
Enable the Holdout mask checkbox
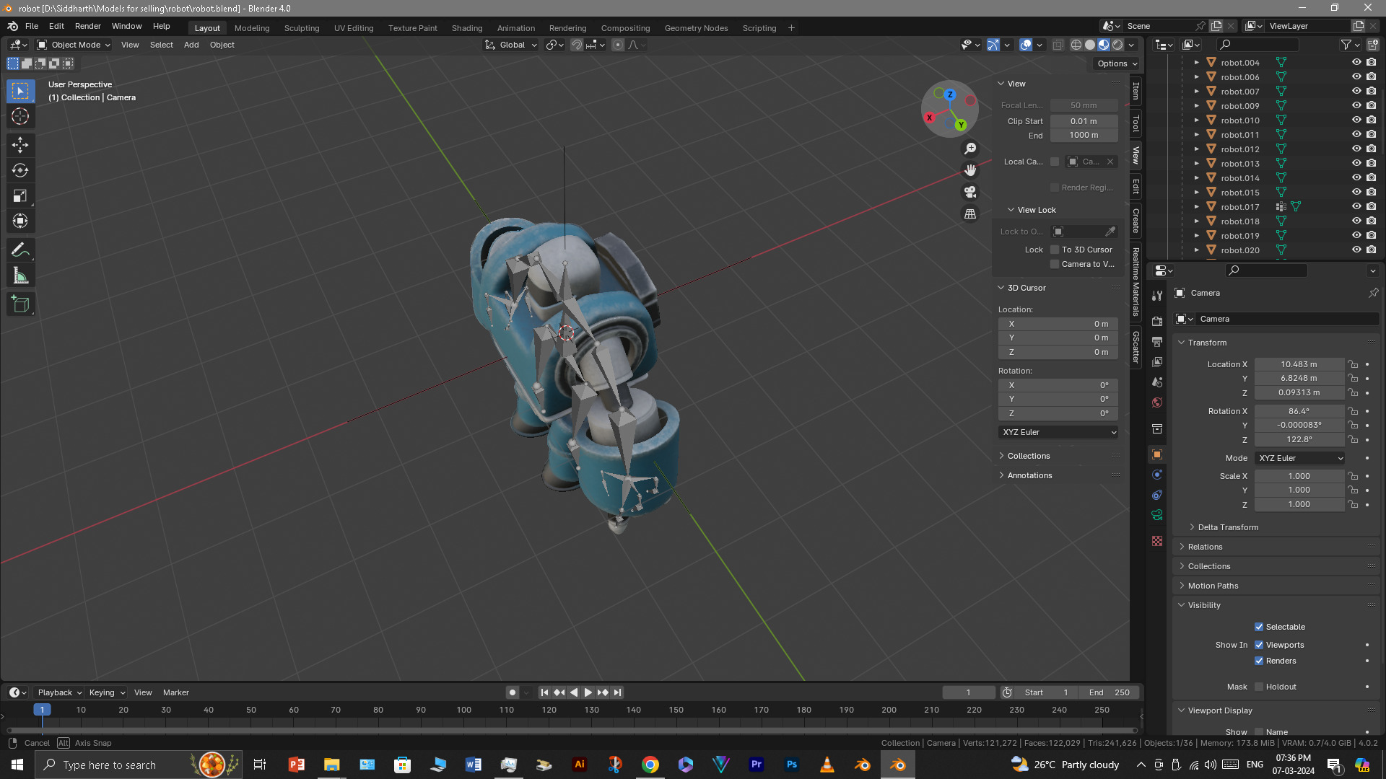(x=1259, y=687)
